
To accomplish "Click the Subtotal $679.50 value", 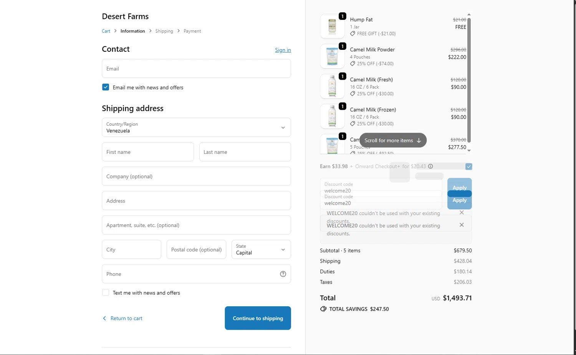I will click(463, 250).
